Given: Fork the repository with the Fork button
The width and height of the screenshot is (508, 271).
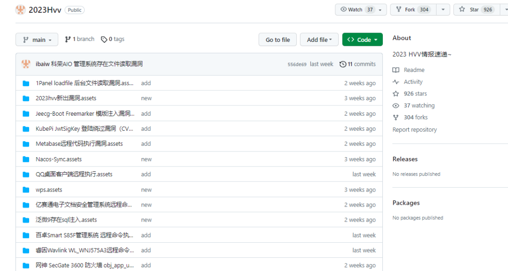Looking at the screenshot, I should 413,10.
